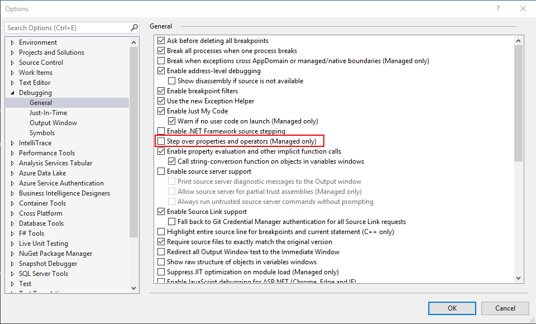Viewport: 536px width, 324px height.
Task: Check Enable source server support
Action: tap(161, 171)
